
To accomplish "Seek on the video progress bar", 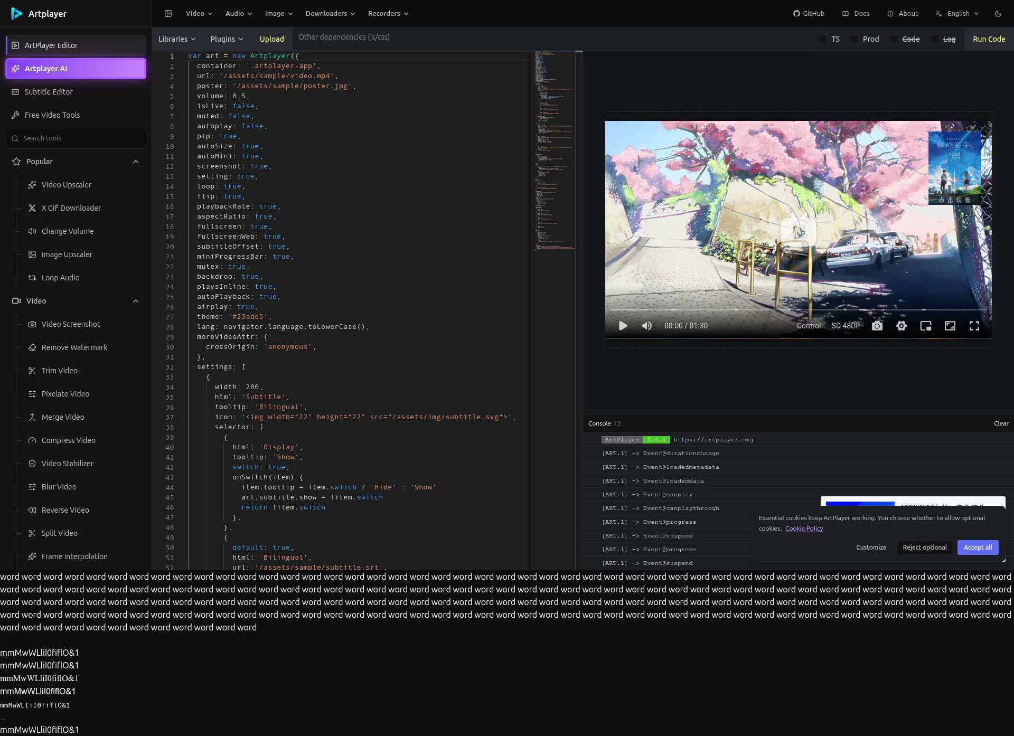I will coord(798,309).
